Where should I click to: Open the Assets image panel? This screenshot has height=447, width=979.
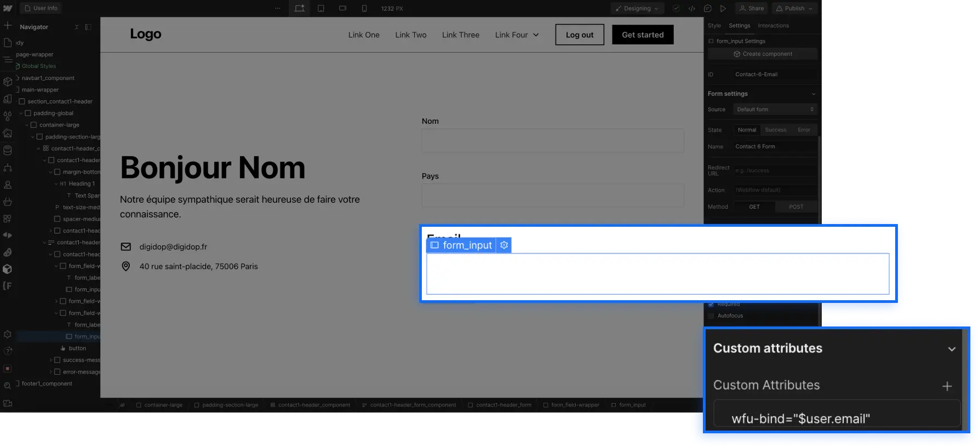(x=8, y=133)
